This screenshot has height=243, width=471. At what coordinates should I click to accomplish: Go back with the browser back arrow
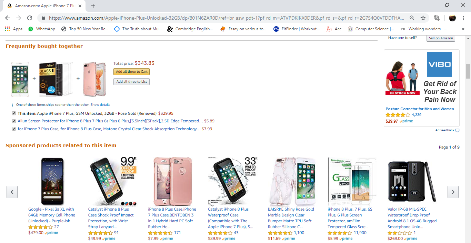coord(8,18)
